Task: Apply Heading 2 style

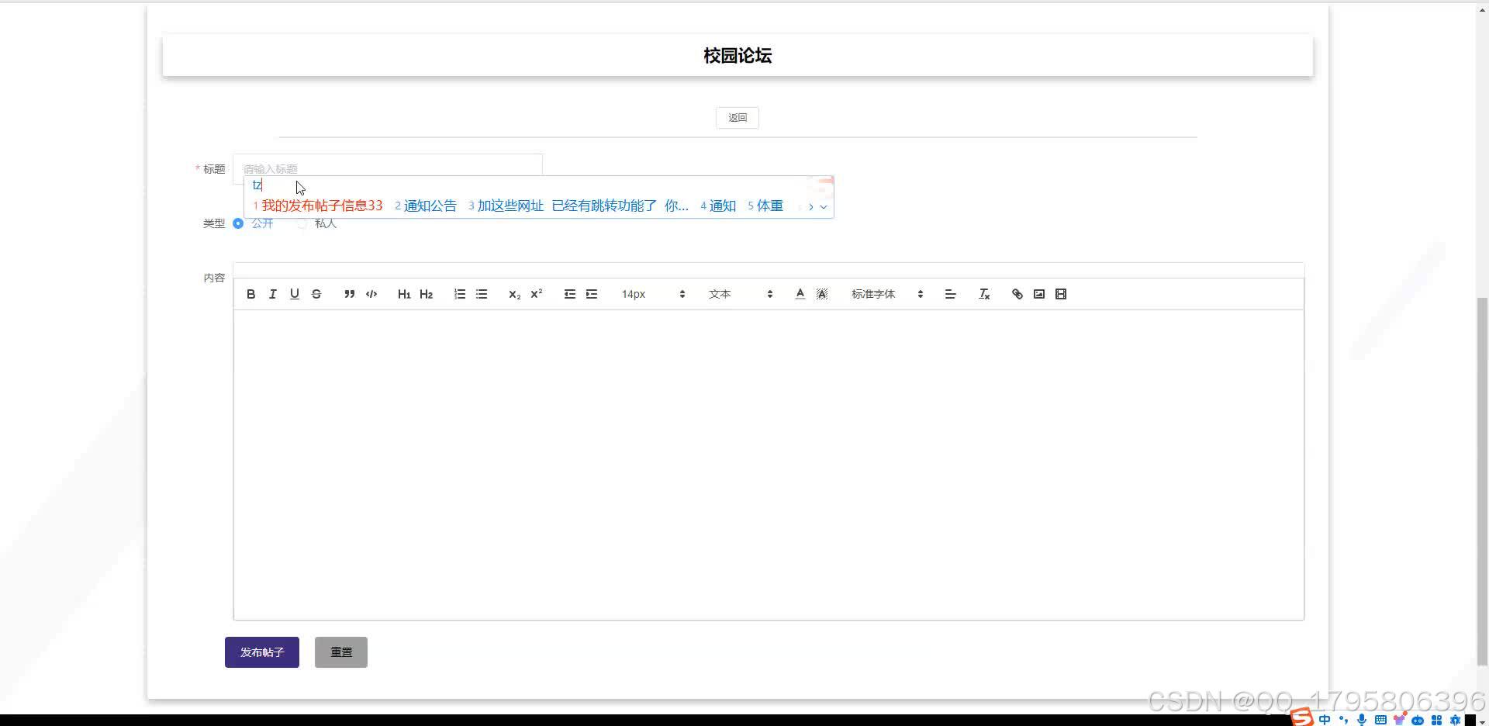Action: [426, 294]
